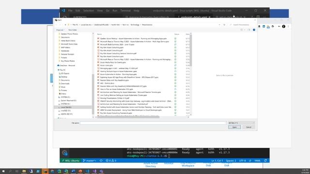The width and height of the screenshot is (310, 174).
Task: Select ADATA SSD drive in tree
Action: (x=67, y=114)
